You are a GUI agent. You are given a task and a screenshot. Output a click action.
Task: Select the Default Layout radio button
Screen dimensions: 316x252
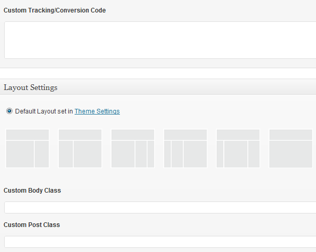pos(9,111)
